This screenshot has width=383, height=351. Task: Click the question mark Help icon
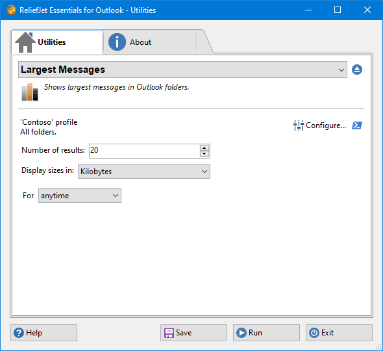click(19, 333)
